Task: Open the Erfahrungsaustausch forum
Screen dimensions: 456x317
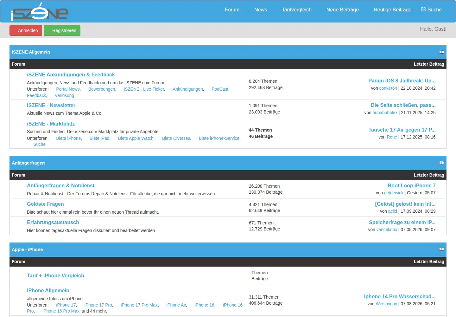Action: click(x=53, y=222)
